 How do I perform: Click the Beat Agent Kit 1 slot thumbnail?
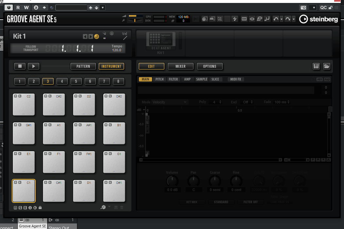pos(161,41)
